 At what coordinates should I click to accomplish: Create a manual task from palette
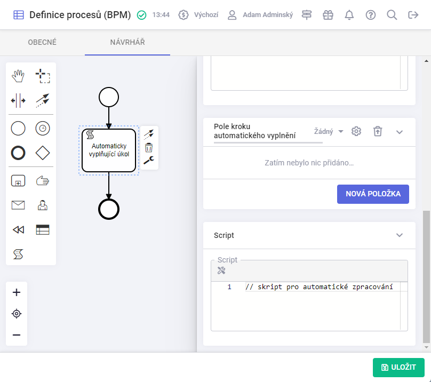(x=43, y=181)
